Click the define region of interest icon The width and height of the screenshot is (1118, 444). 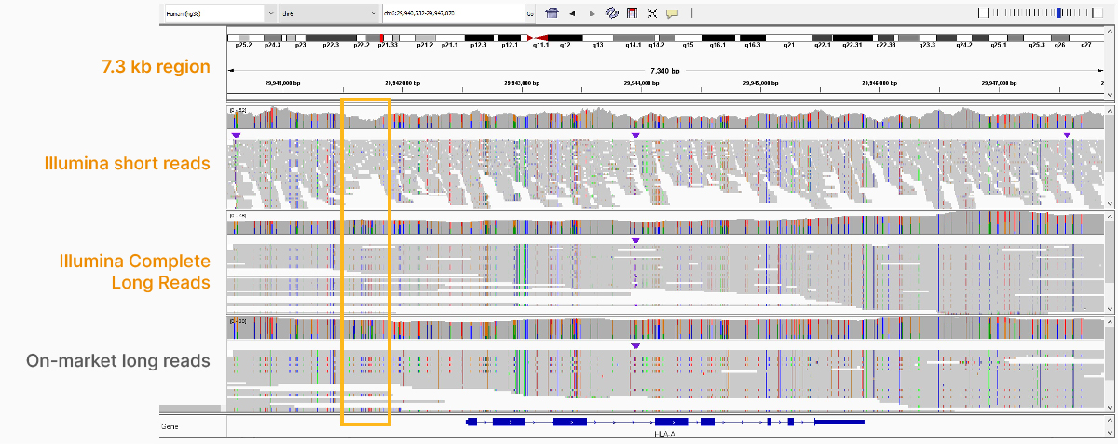coord(633,14)
